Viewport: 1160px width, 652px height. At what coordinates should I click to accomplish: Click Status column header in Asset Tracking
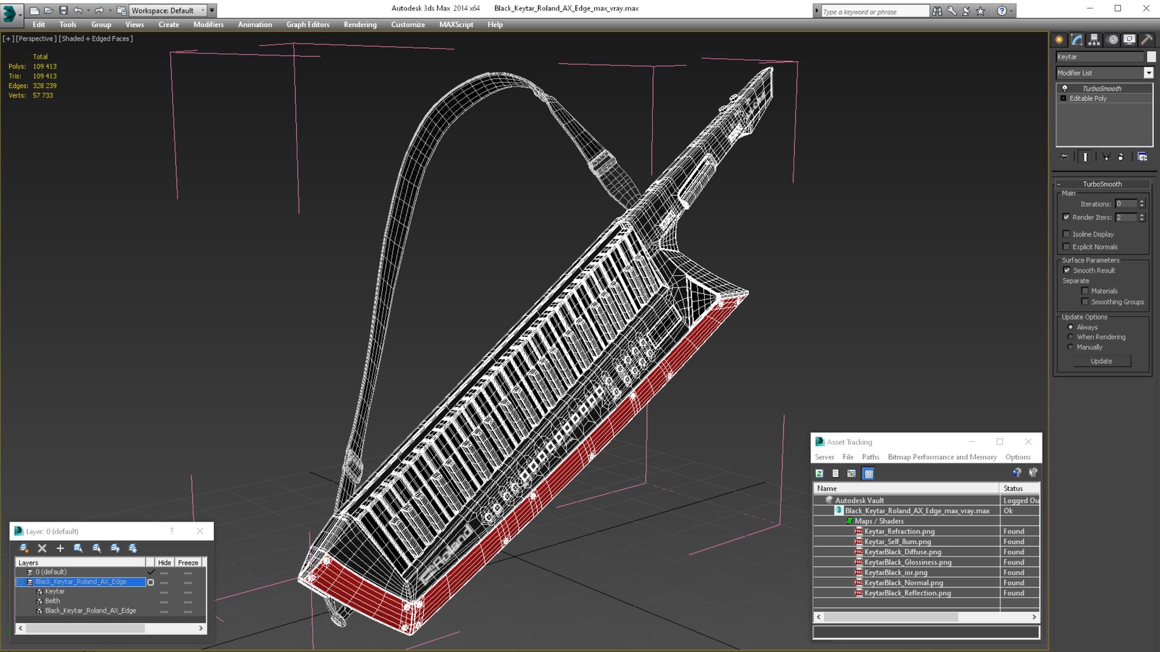point(1019,488)
